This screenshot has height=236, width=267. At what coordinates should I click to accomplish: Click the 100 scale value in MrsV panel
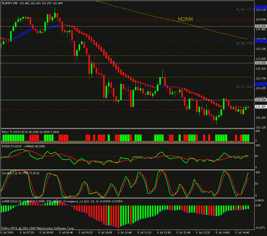pyautogui.click(x=258, y=131)
